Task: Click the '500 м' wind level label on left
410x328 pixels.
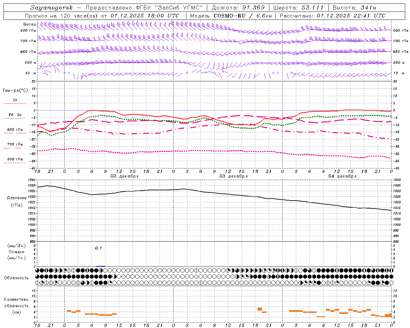Action: 30,62
